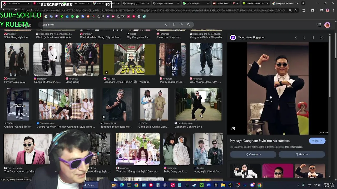Viewport: 337px width, 189px height.
Task: Open the TikTok app in the taskbar
Action: pos(172,185)
